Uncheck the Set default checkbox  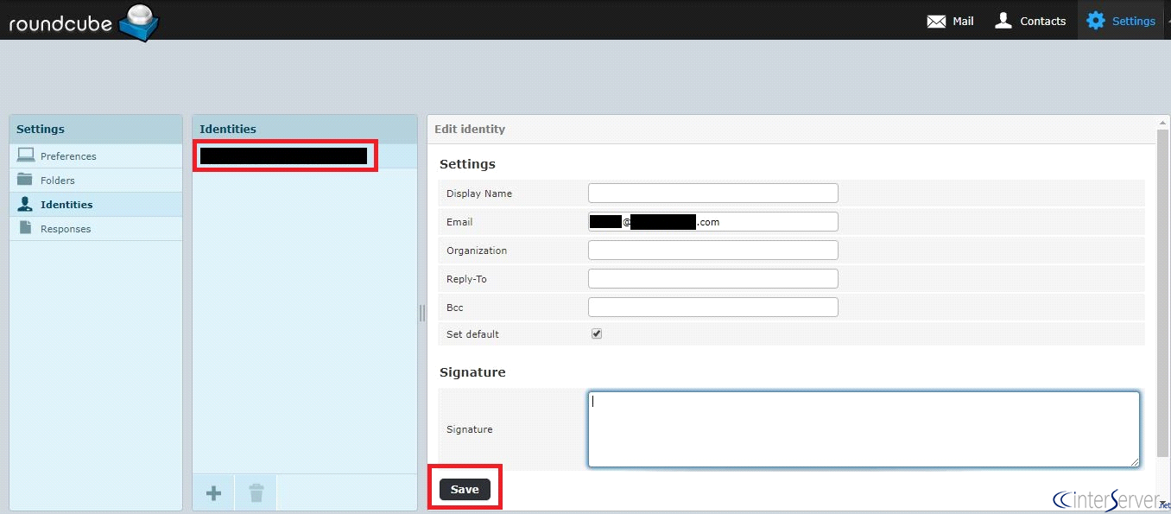coord(597,333)
